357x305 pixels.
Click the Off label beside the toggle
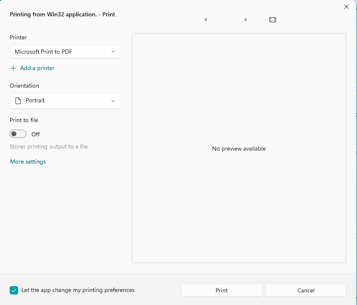(36, 134)
